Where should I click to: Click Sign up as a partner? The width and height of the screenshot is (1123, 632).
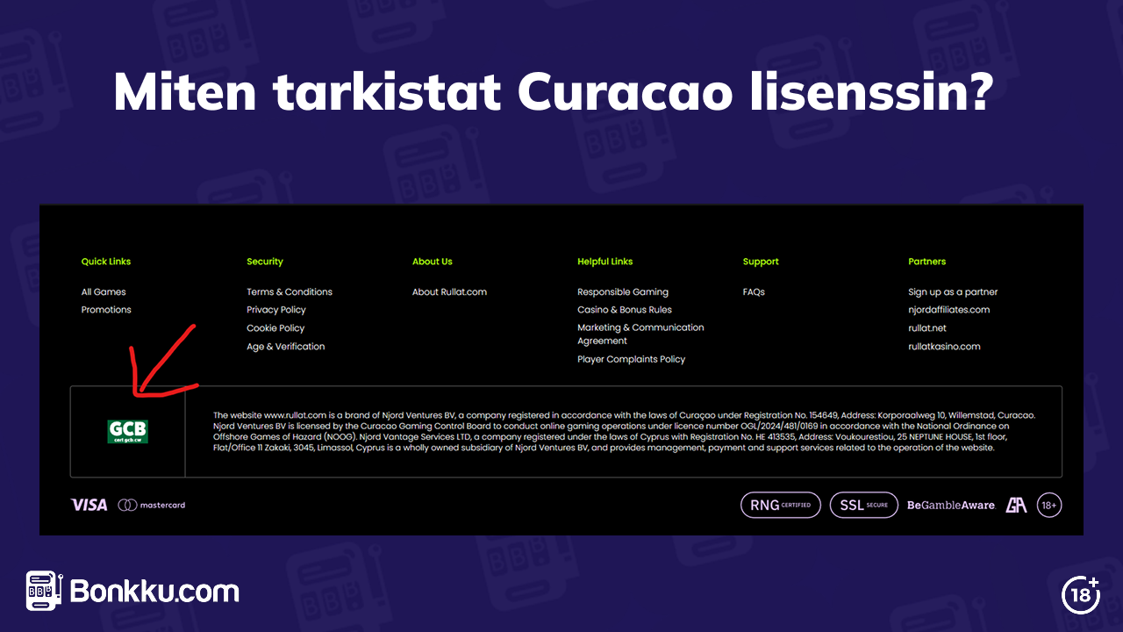click(953, 292)
